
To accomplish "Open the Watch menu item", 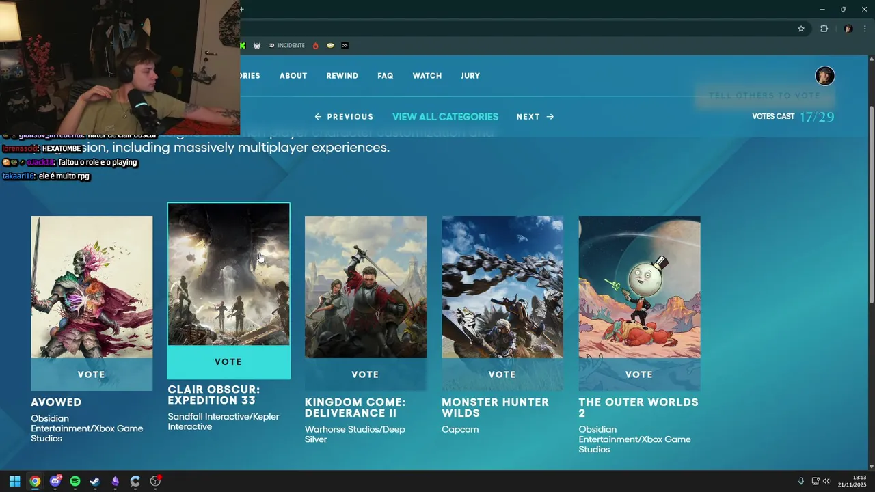I will 427,76.
